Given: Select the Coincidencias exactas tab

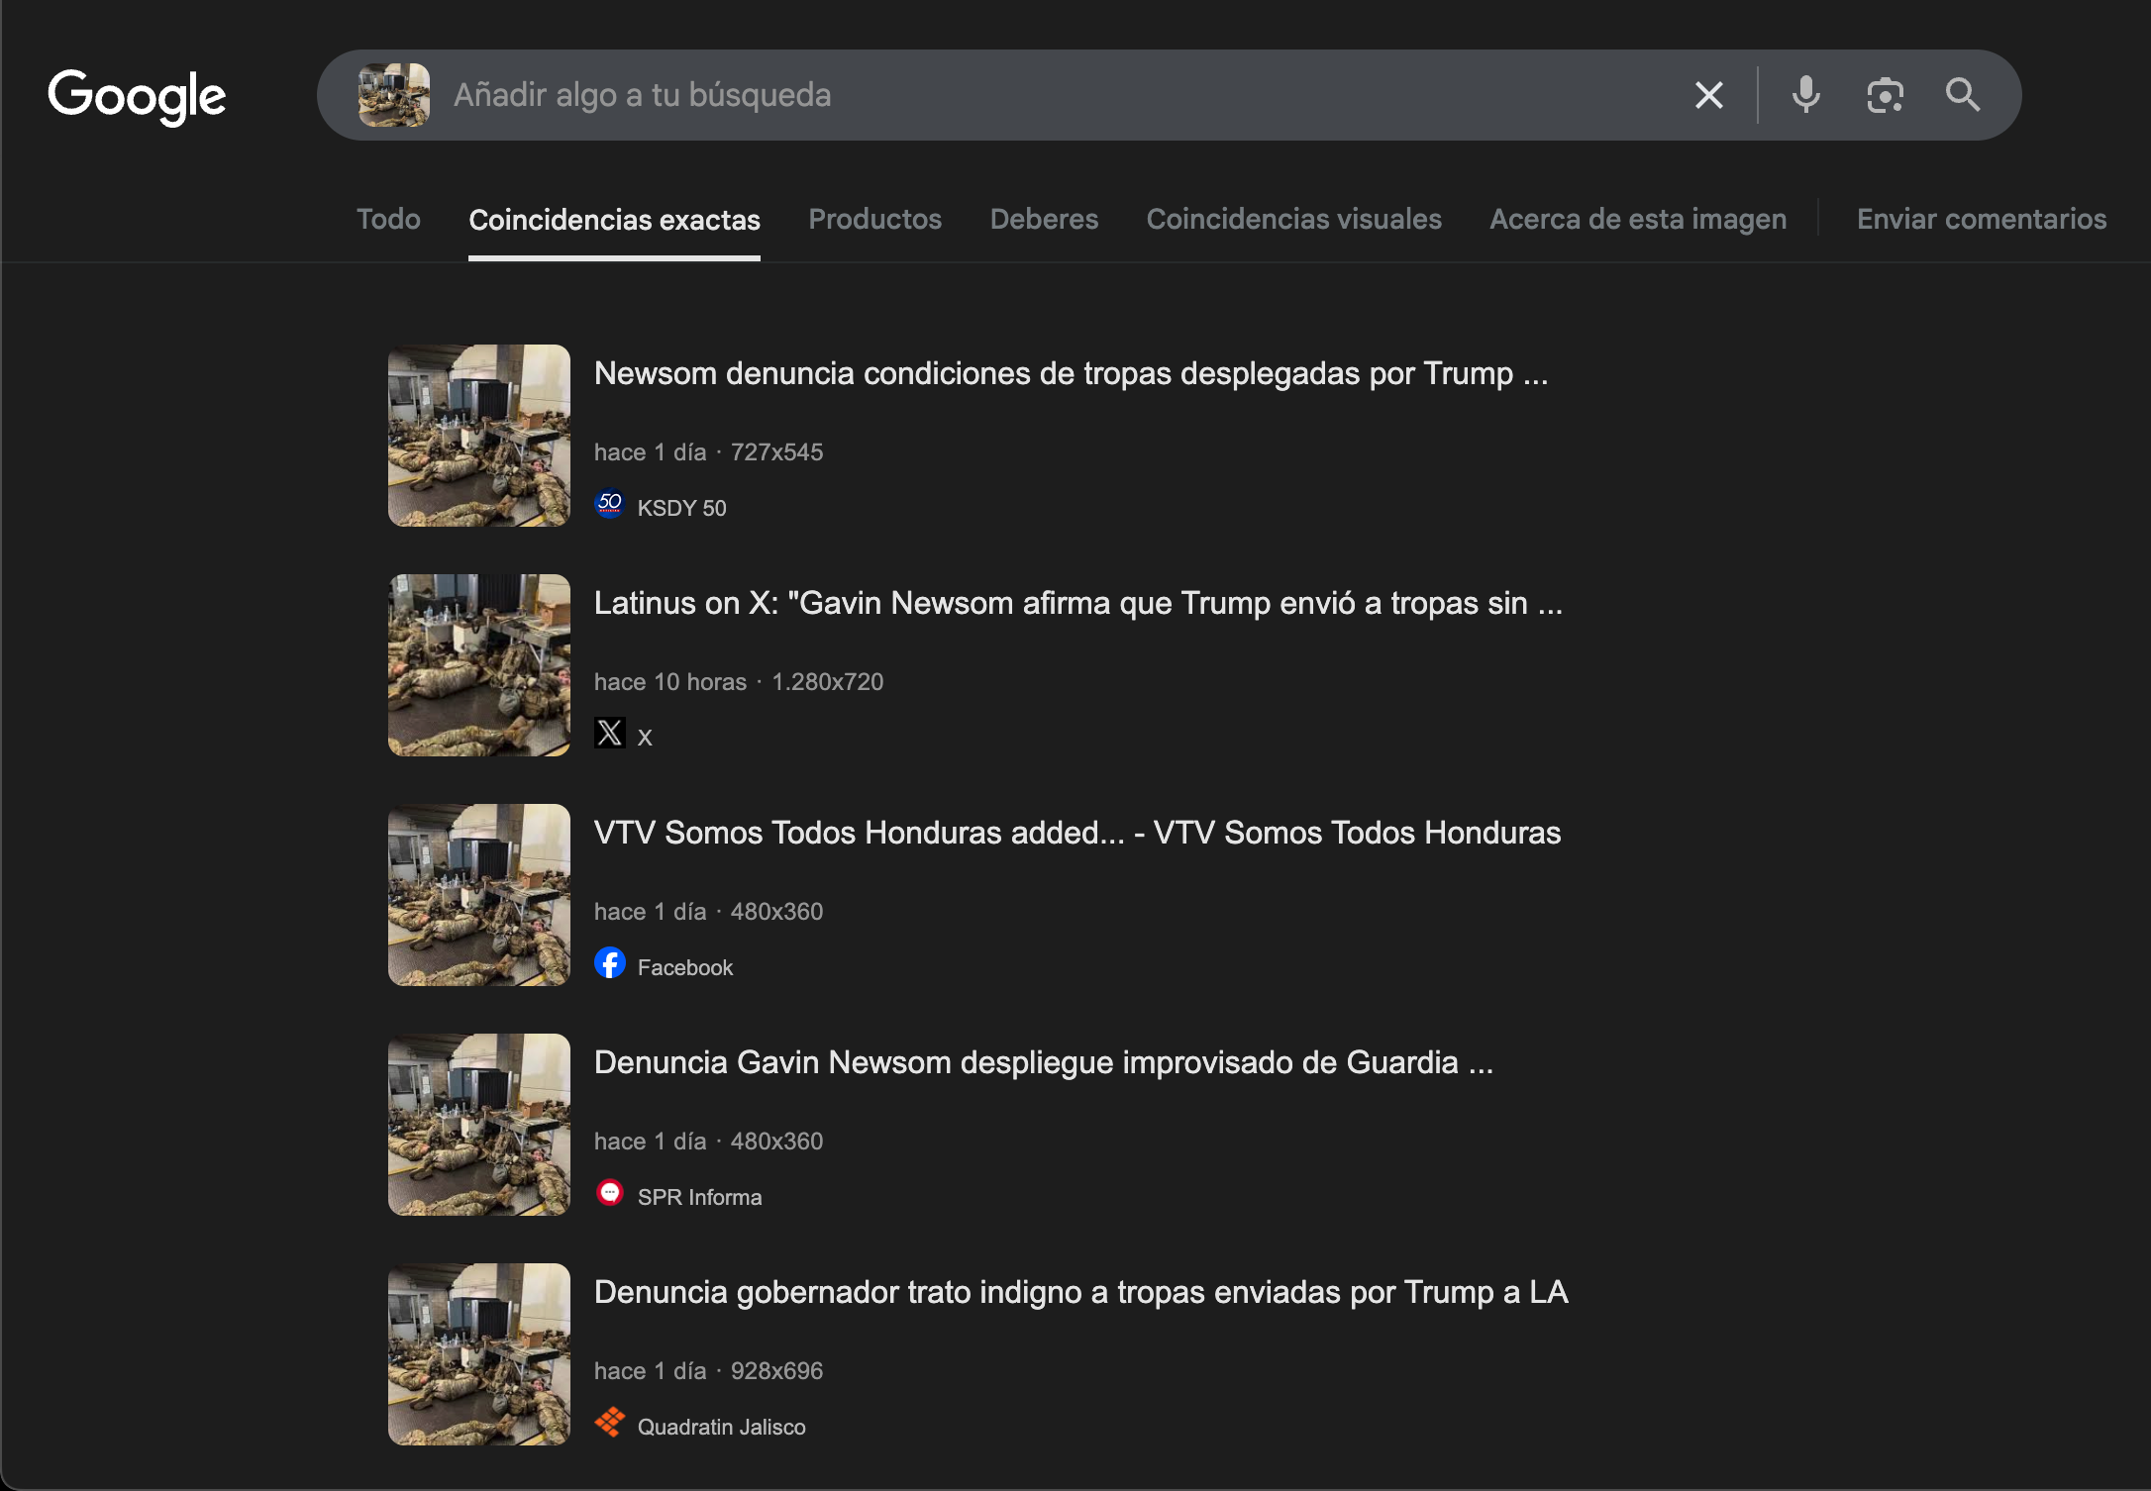Looking at the screenshot, I should [x=614, y=220].
